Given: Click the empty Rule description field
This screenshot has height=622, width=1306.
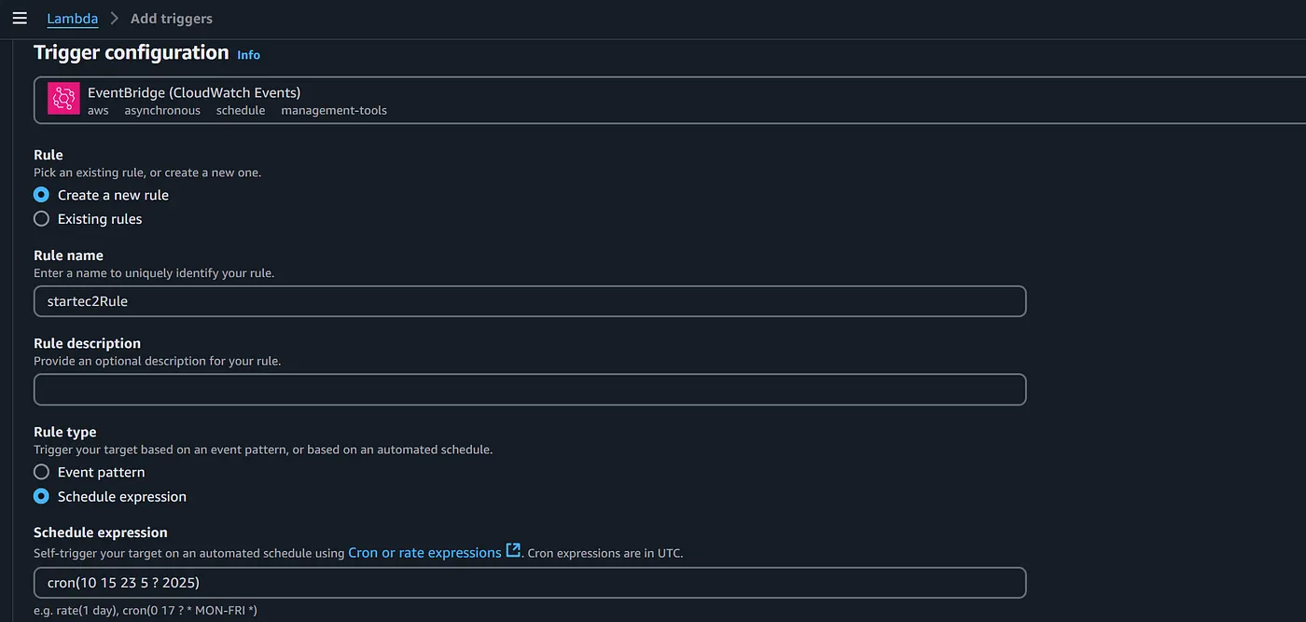Looking at the screenshot, I should (530, 390).
